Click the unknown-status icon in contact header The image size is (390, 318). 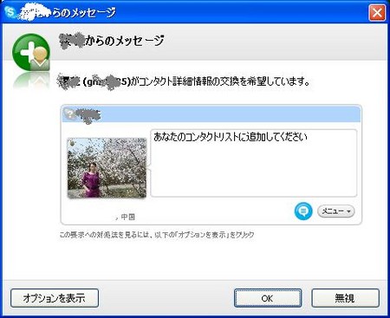[68, 114]
